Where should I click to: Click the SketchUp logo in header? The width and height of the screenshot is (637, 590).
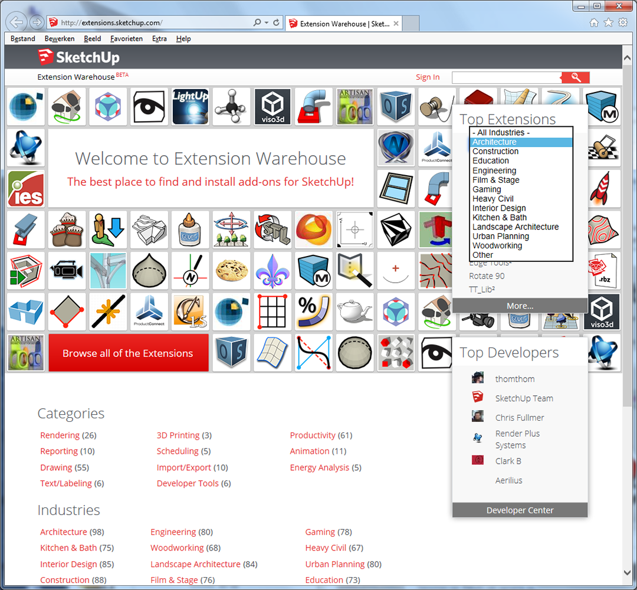(79, 57)
